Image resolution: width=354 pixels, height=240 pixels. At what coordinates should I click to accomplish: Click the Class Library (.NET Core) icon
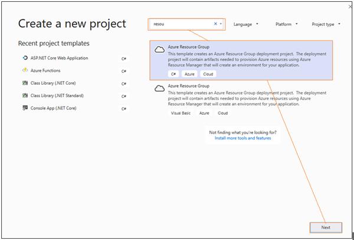[24, 83]
